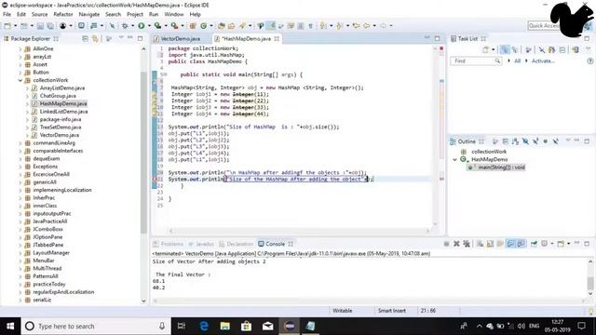Select TreeSetDemo.java in Package Explorer
This screenshot has height=335, width=596.
tap(61, 127)
